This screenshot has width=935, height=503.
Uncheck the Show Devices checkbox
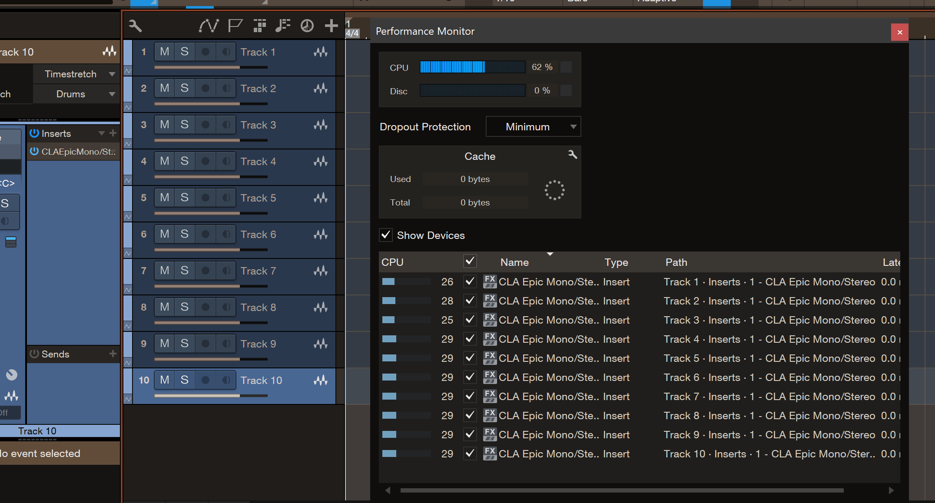(x=386, y=235)
